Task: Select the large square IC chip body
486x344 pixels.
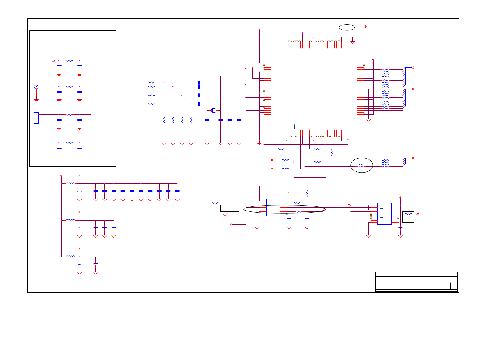Action: point(314,89)
